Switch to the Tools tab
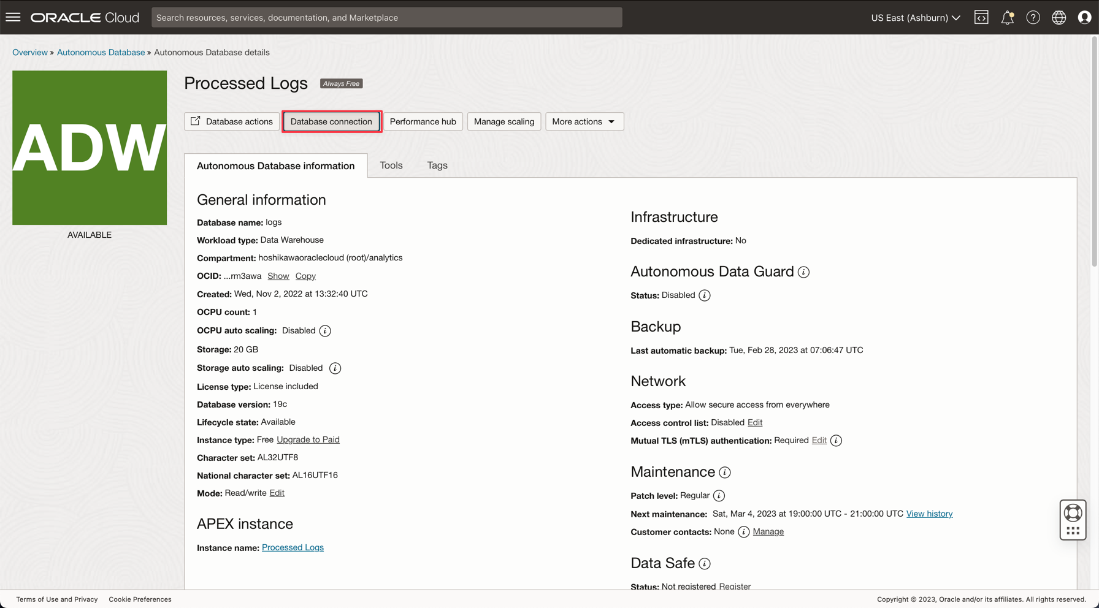1099x608 pixels. 391,165
